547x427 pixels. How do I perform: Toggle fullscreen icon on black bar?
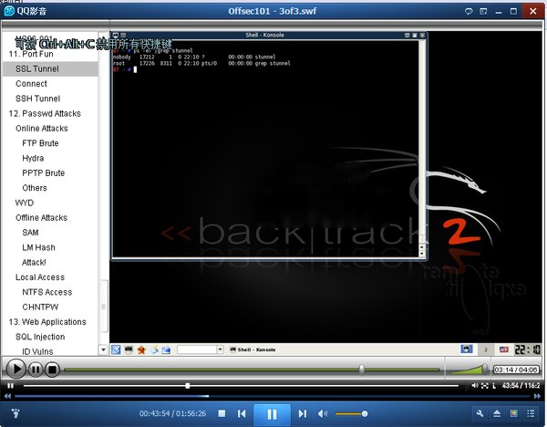pyautogui.click(x=485, y=385)
